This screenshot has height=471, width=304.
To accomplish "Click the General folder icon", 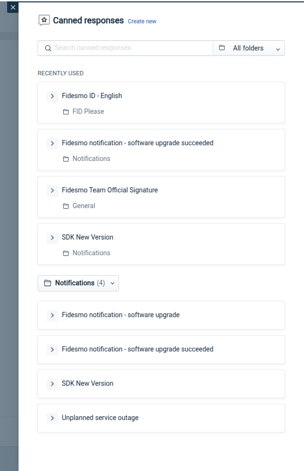I will (66, 206).
